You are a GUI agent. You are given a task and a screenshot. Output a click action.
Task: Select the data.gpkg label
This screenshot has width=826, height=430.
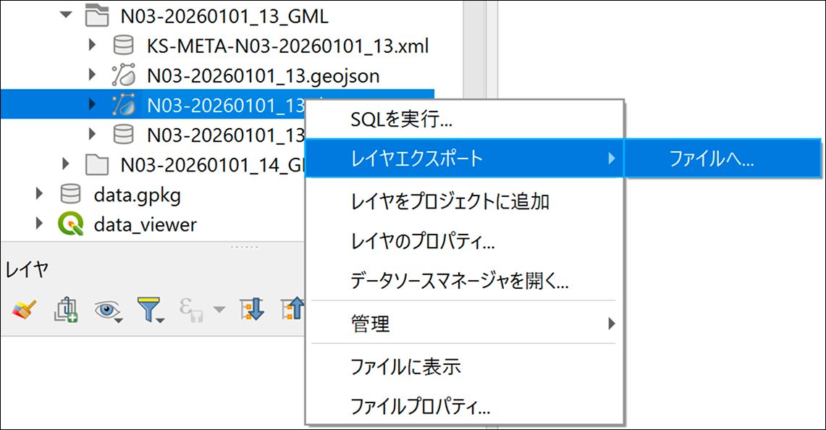pyautogui.click(x=137, y=195)
